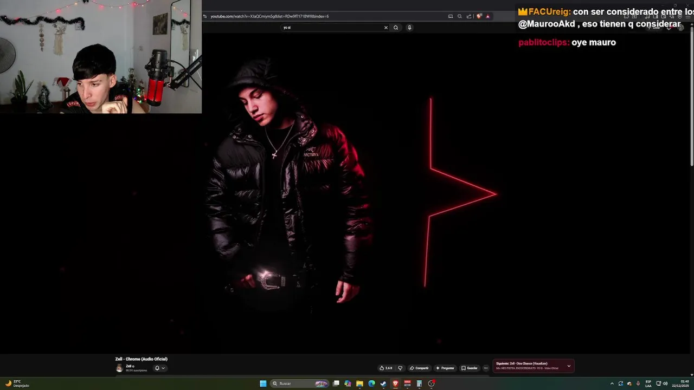Focus the YouTube search input field
The height and width of the screenshot is (390, 694).
tap(332, 28)
